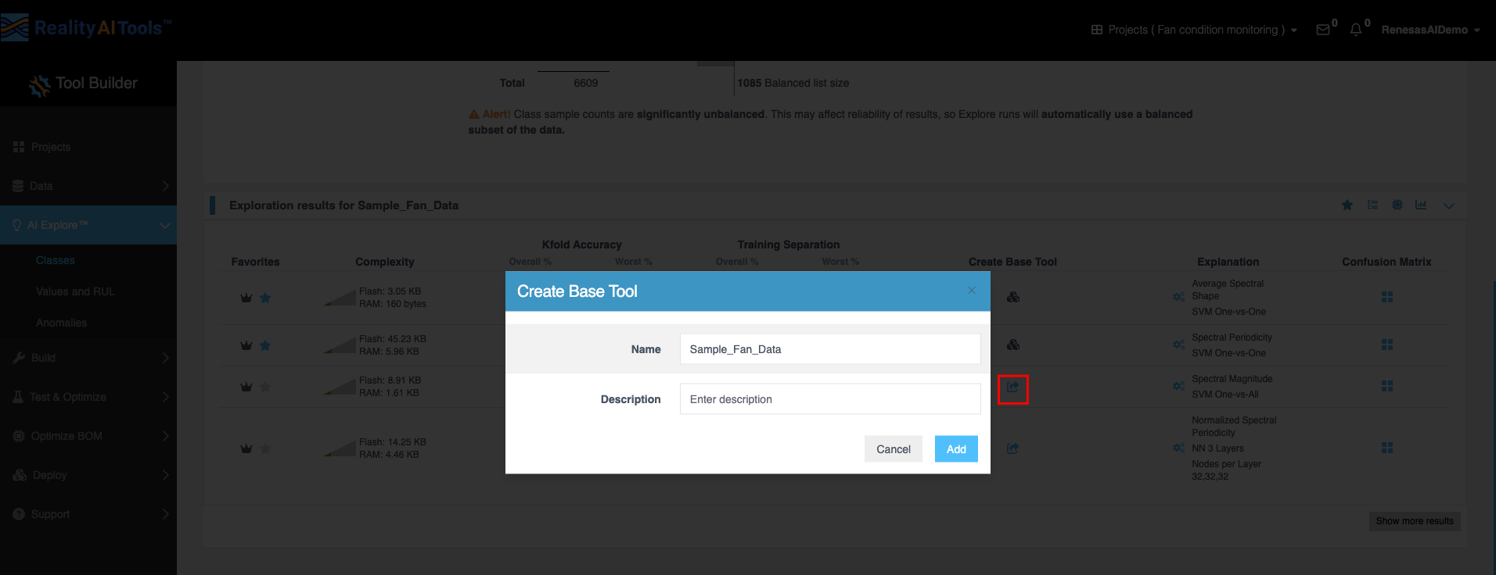The height and width of the screenshot is (575, 1496).
Task: Click the crown icon in Flash 14.25 KB row
Action: click(x=246, y=448)
